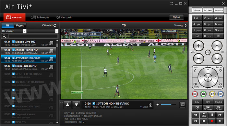Screen dimensions: 227x126
Task: Toggle TV / Radio mode on the remote
Action: coord(208,10)
